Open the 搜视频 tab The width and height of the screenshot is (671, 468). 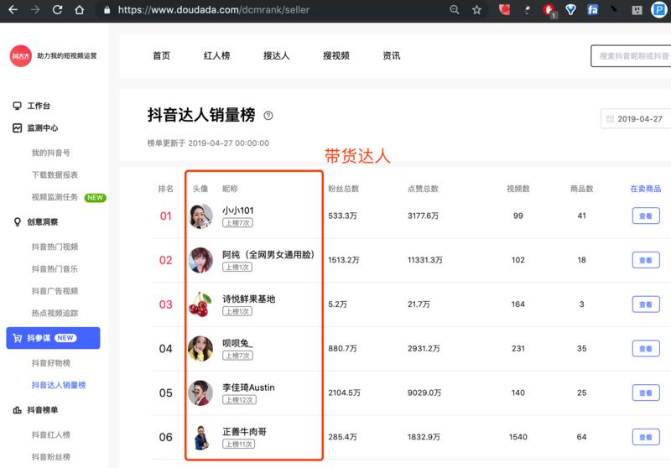[336, 55]
